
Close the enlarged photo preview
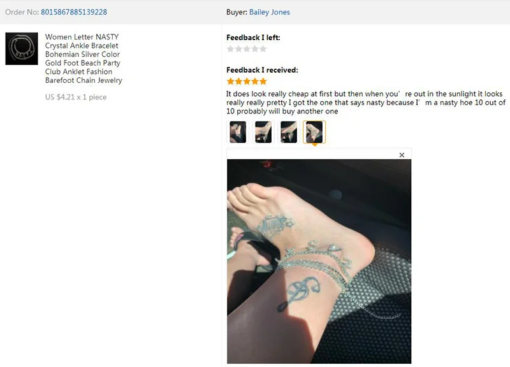coord(402,155)
